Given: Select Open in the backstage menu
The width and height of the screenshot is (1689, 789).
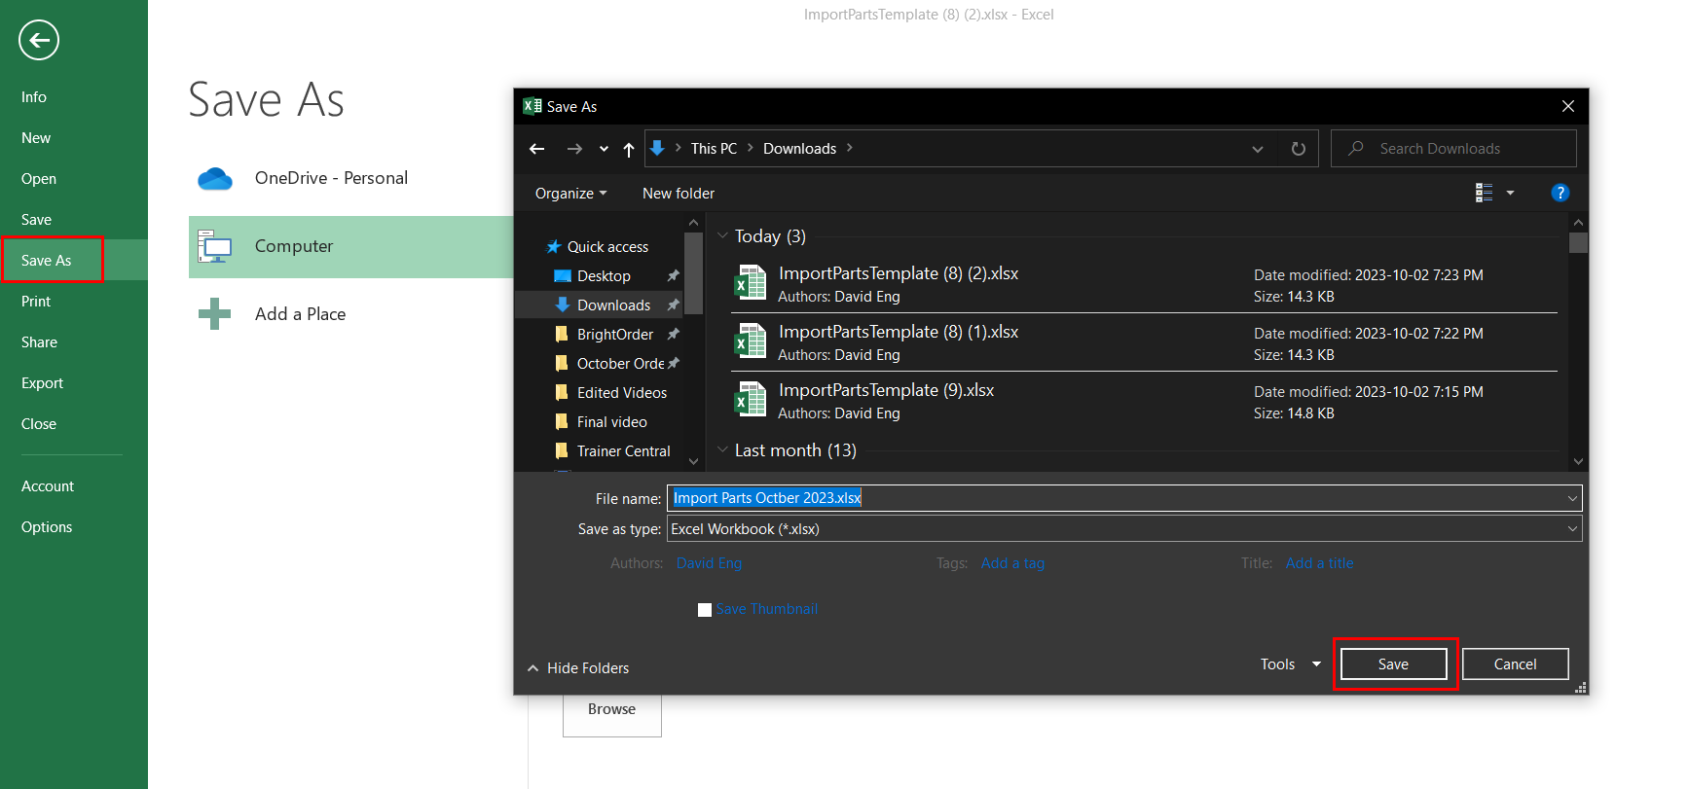Looking at the screenshot, I should (x=39, y=179).
